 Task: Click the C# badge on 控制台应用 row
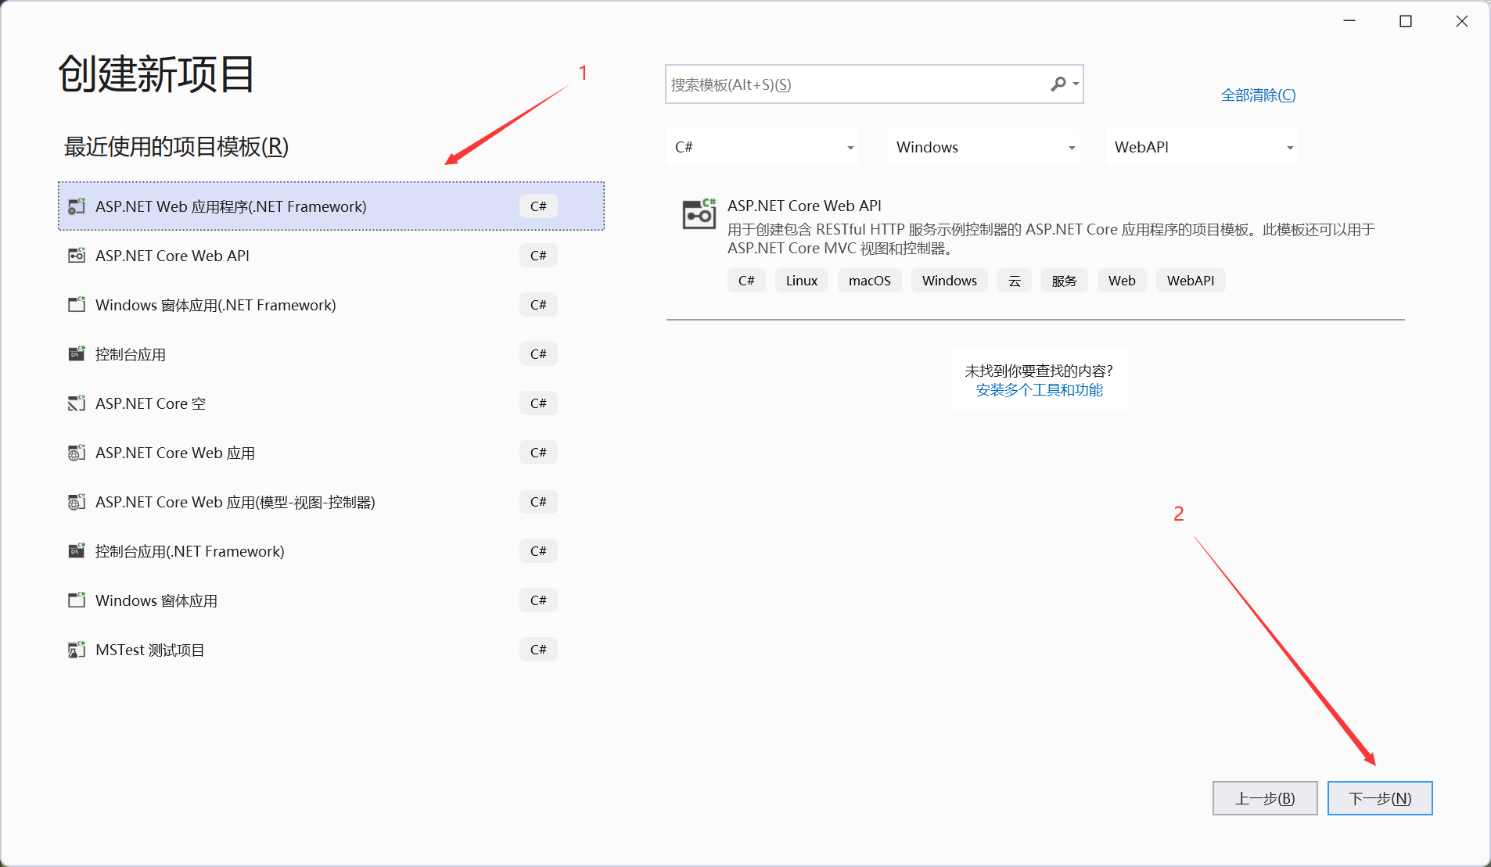538,354
